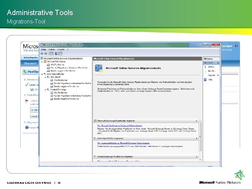Open the Ansicht menu in the menu bar
The height and width of the screenshot is (189, 252).
tap(61, 49)
